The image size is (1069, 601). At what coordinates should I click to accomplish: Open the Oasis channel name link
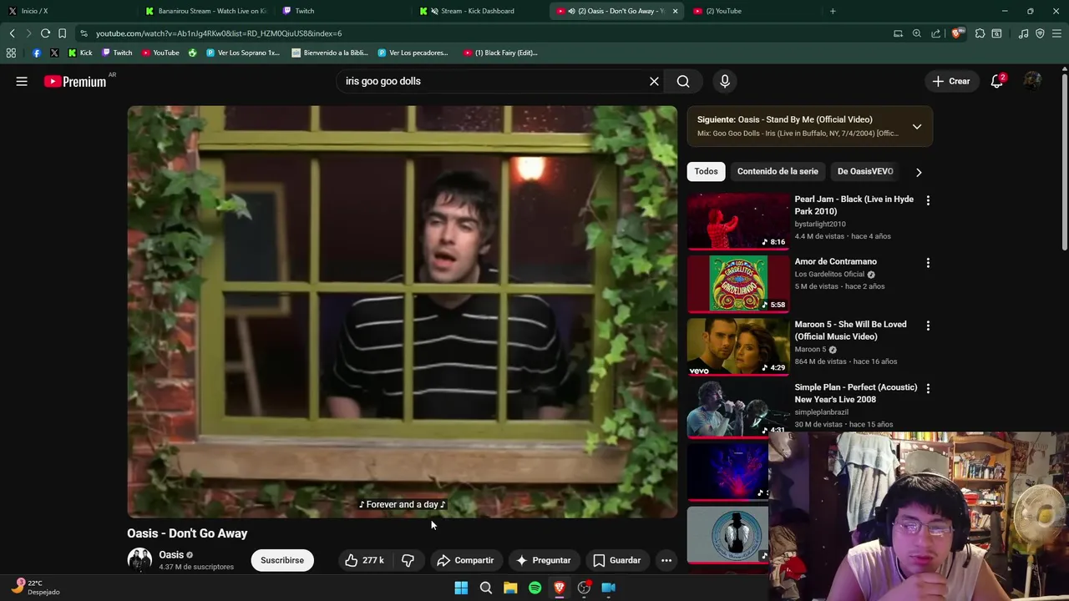171,554
